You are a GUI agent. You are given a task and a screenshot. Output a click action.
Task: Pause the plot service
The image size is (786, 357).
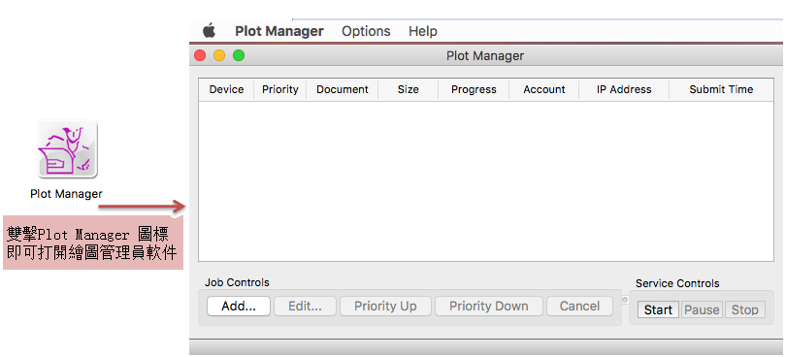tap(702, 309)
